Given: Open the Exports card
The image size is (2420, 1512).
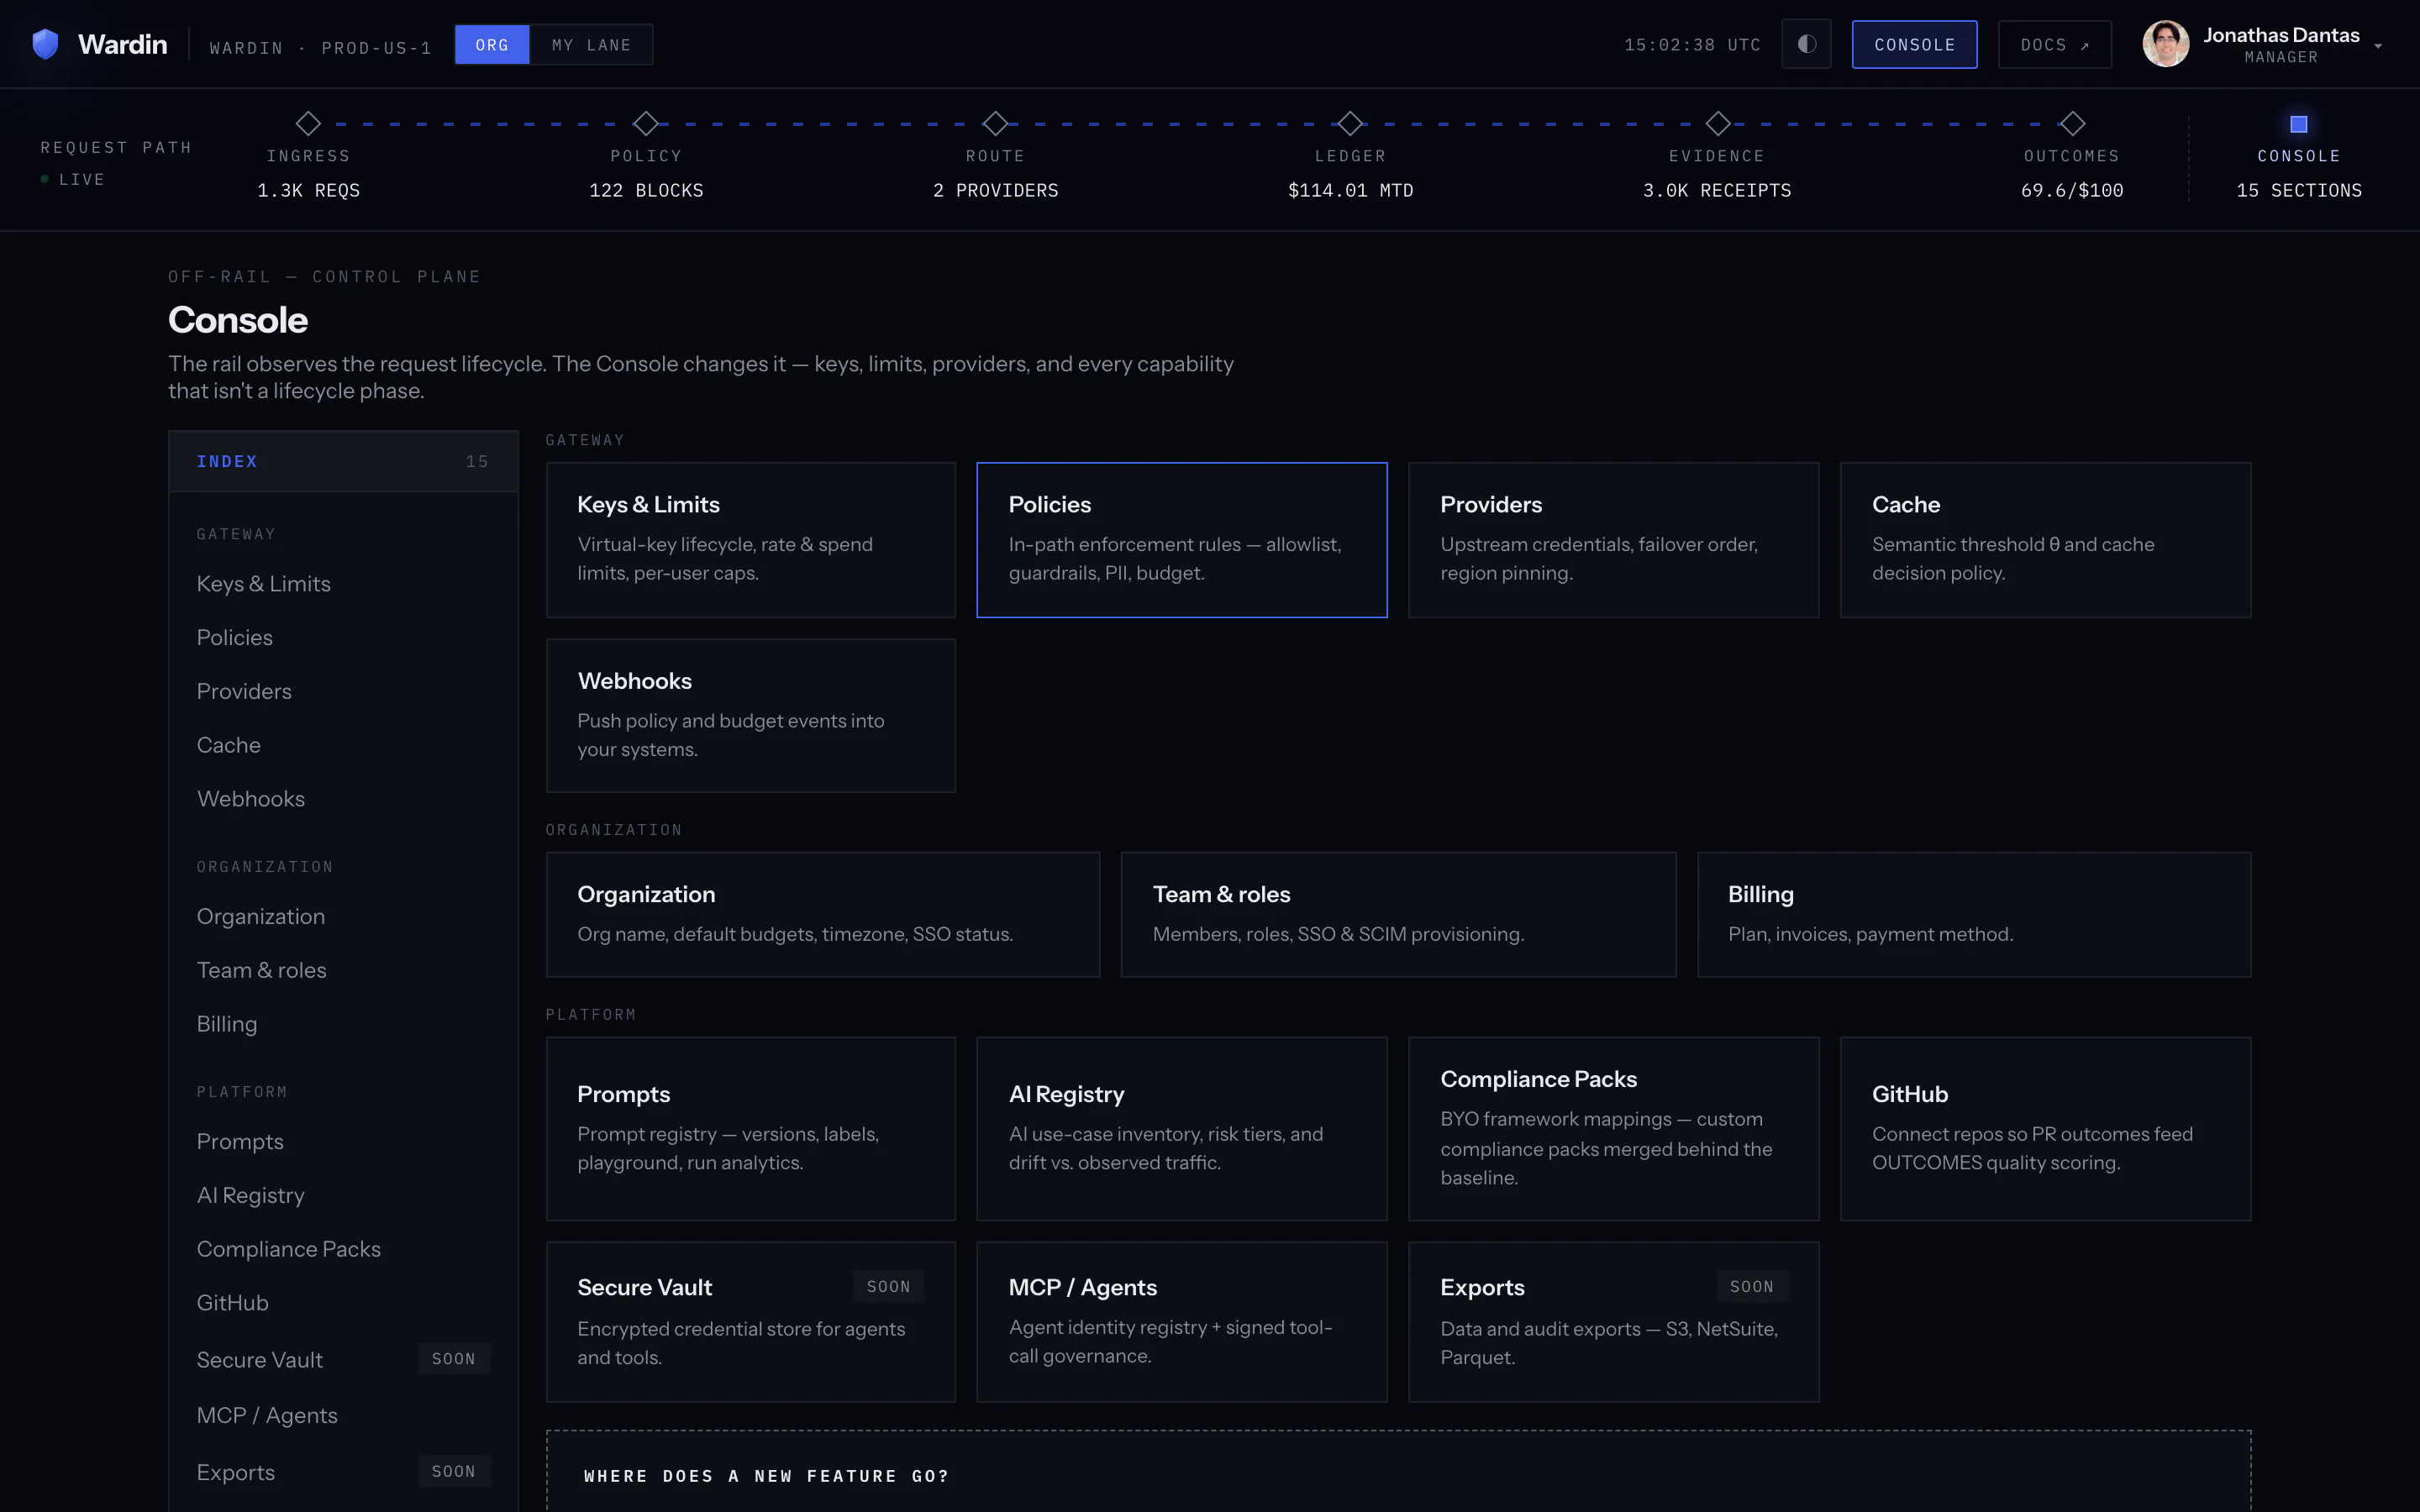Looking at the screenshot, I should [x=1614, y=1322].
